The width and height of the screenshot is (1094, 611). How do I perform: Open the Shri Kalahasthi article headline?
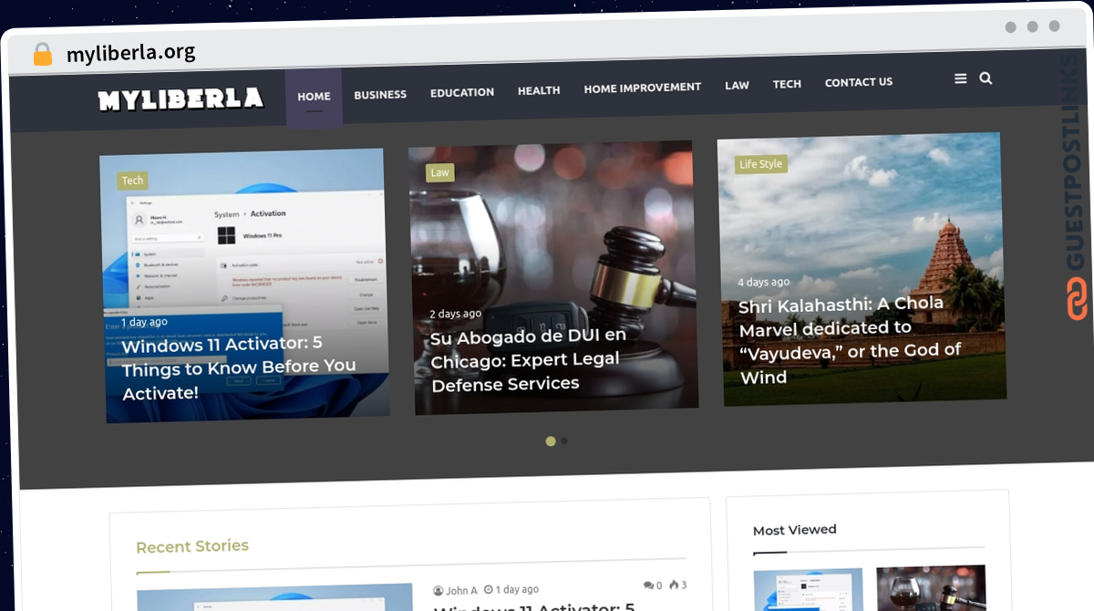click(850, 339)
